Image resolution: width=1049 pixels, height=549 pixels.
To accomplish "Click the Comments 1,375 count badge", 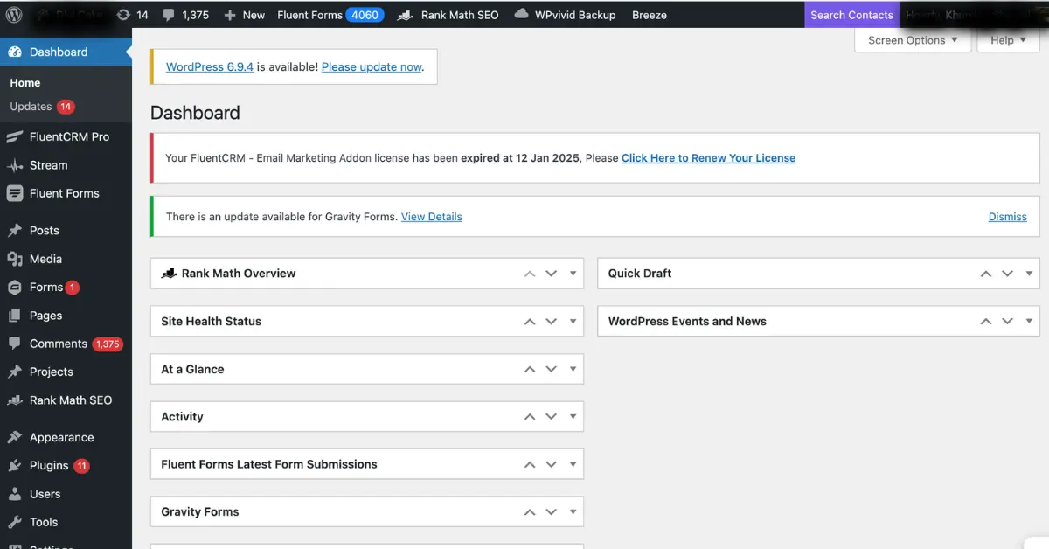I will (108, 344).
